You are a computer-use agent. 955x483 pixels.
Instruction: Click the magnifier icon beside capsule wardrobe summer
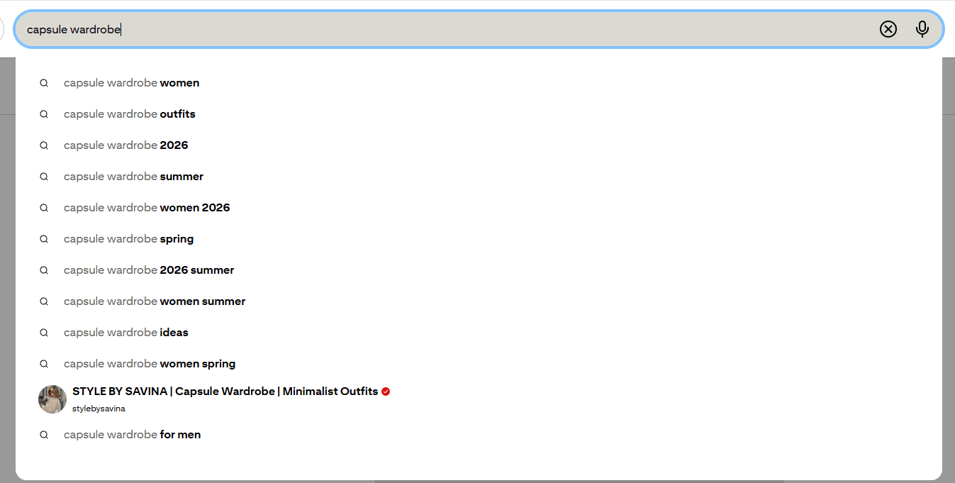pyautogui.click(x=44, y=177)
